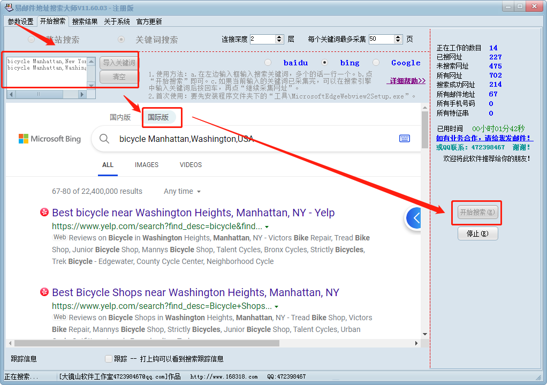Click the 停止(E) button
Viewport: 547px width, 385px height.
pos(477,233)
